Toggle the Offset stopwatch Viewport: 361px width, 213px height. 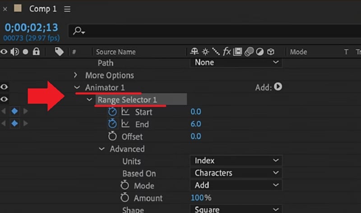112,136
